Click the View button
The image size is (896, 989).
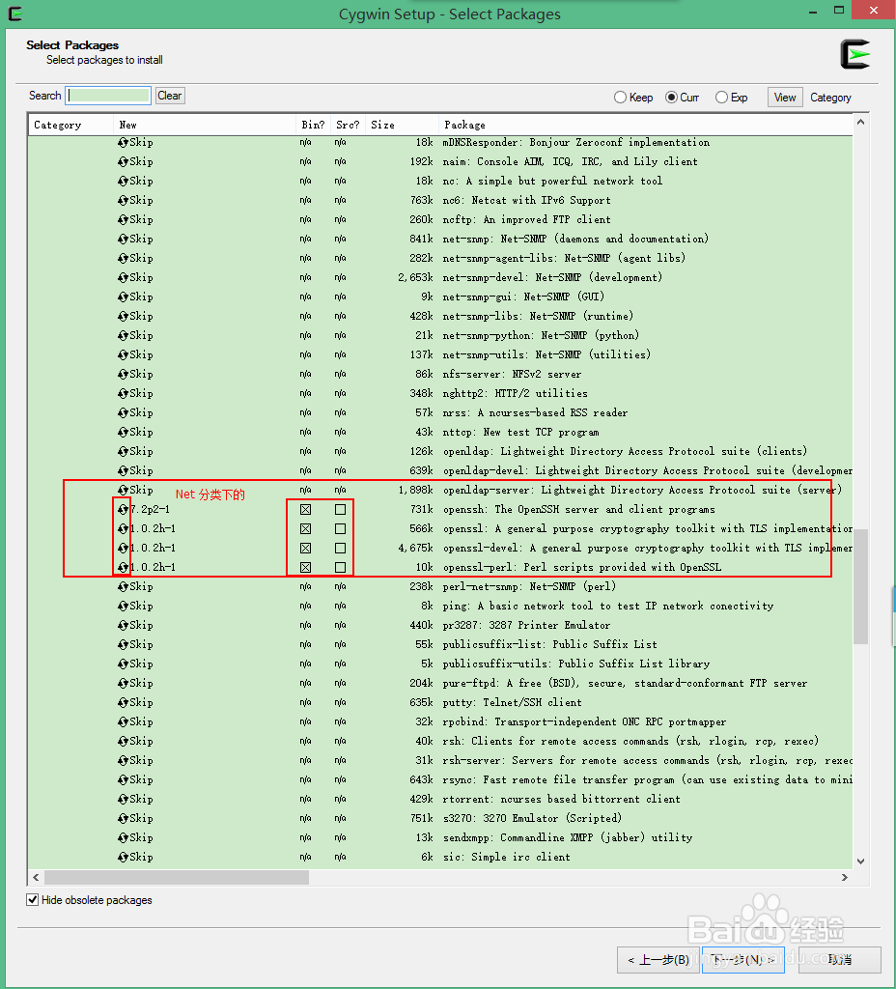785,98
